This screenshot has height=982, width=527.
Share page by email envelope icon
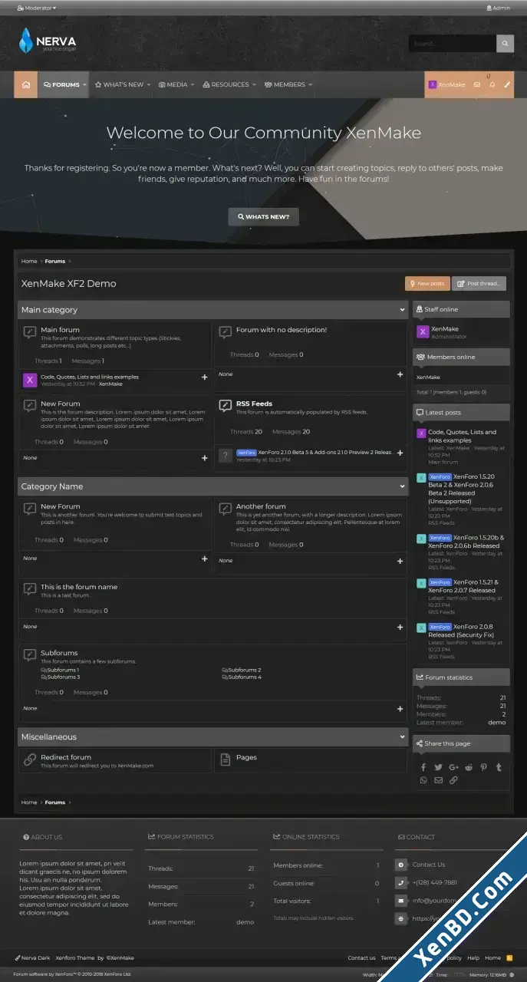coord(438,780)
